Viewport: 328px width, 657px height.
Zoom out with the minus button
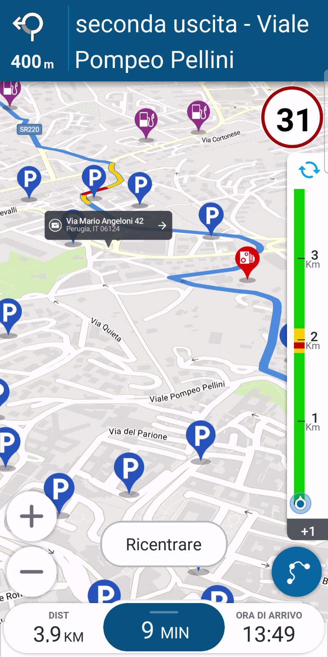pos(32,572)
